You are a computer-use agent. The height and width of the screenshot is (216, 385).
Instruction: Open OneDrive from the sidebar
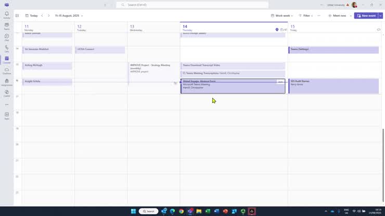(7, 71)
